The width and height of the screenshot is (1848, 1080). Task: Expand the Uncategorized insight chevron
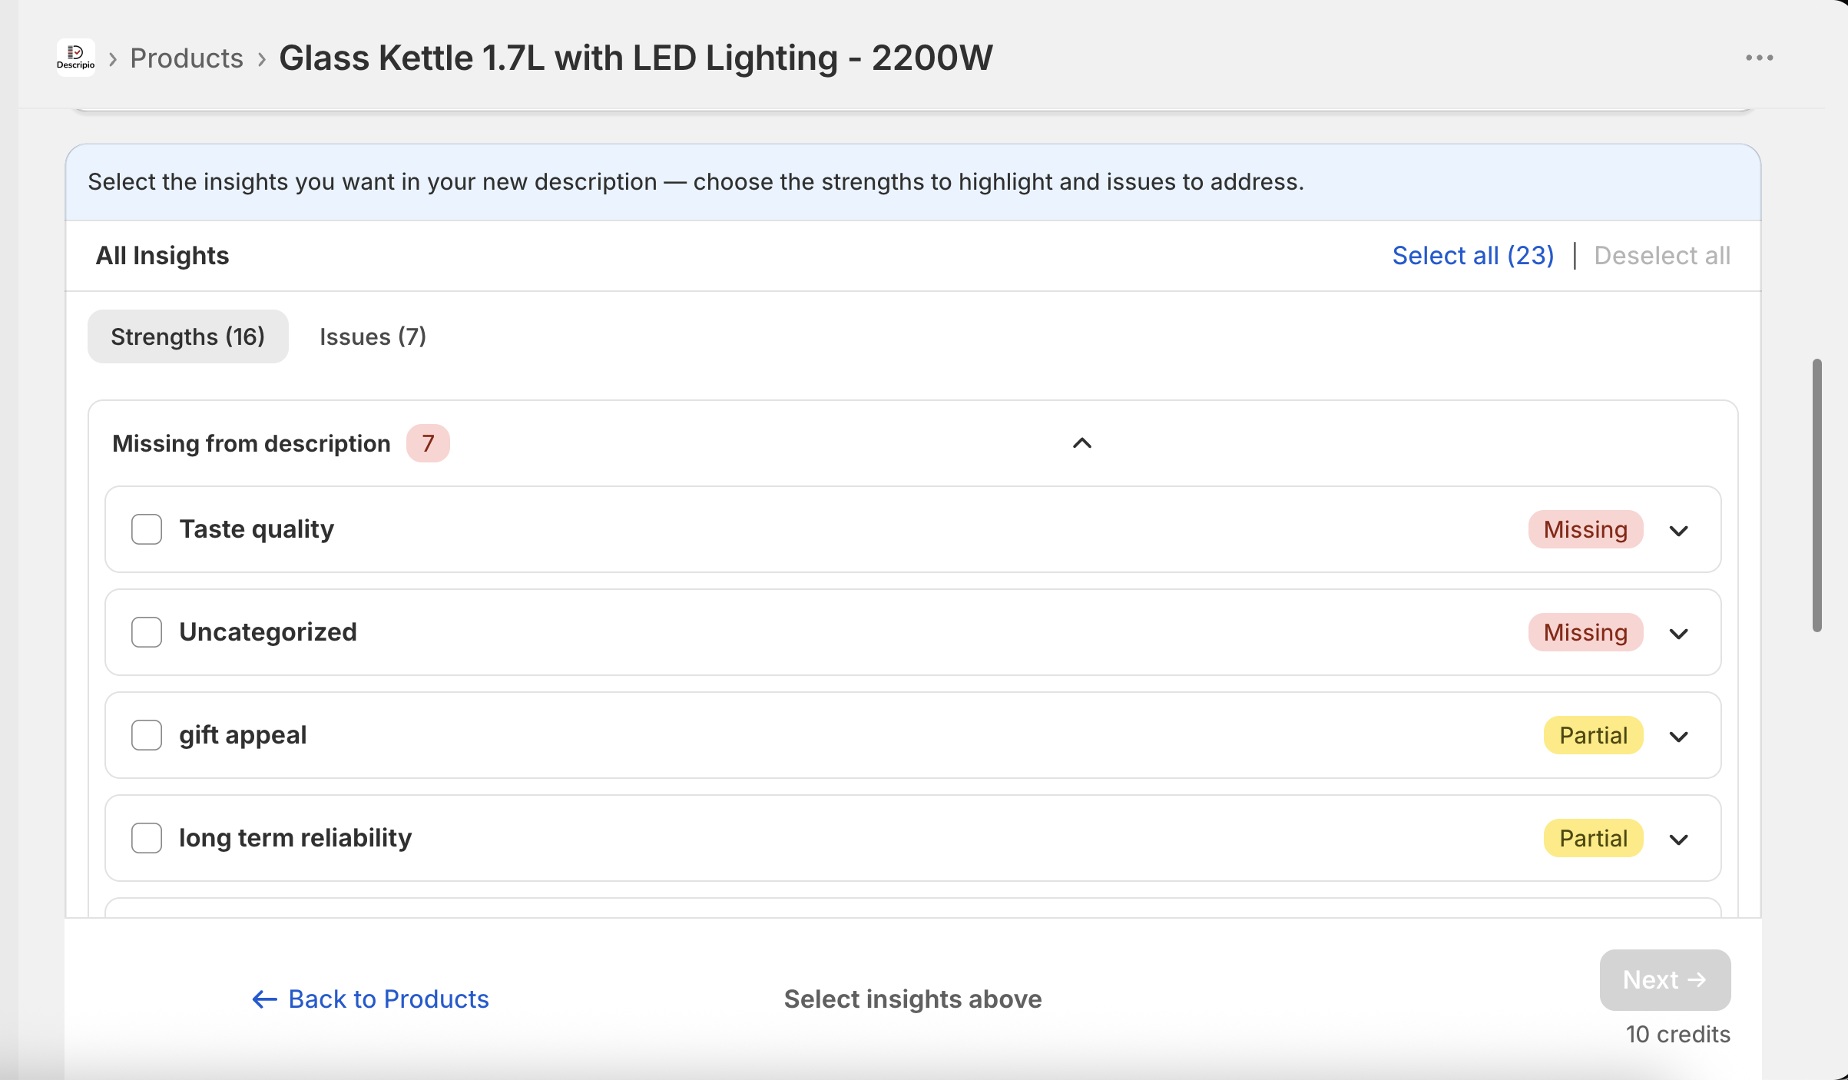click(x=1679, y=633)
